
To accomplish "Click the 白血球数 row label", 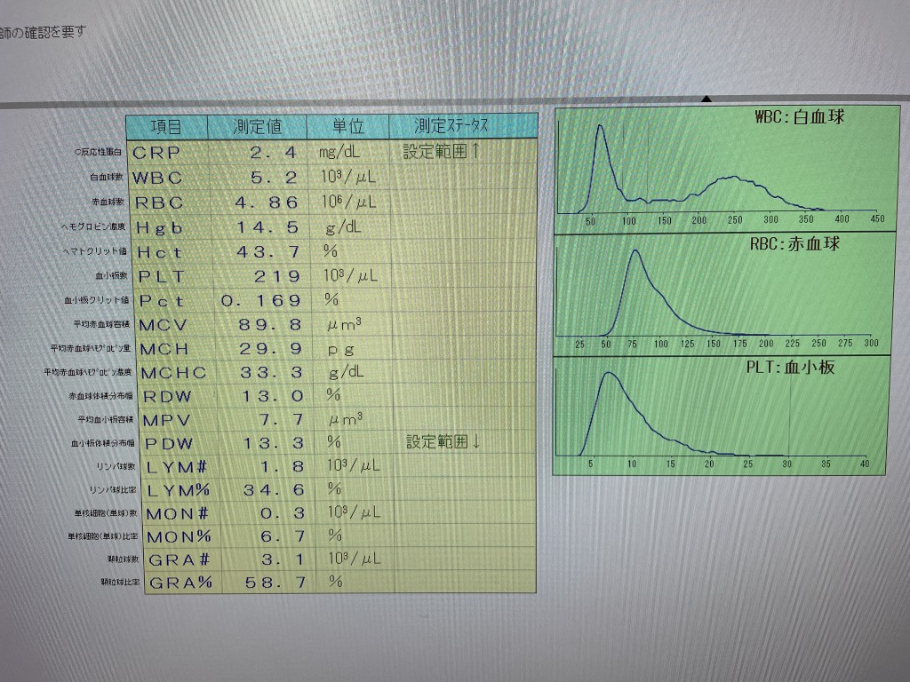I will pos(107,177).
